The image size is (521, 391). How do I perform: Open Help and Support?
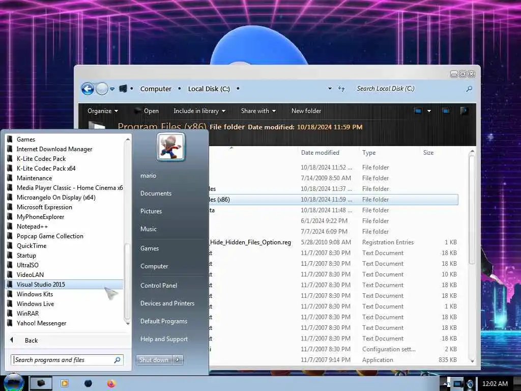pyautogui.click(x=164, y=339)
